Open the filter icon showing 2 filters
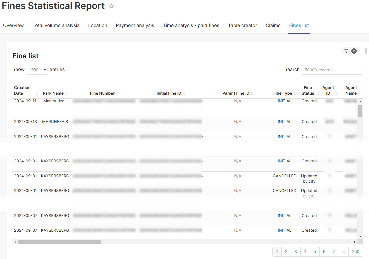369x259 pixels. point(350,51)
